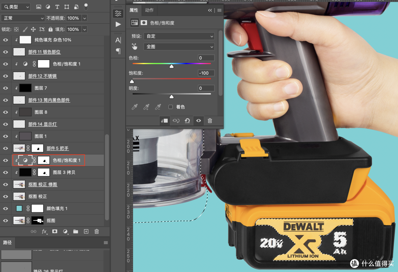The image size is (398, 272).
Task: Open the Paragraph panel icon
Action: click(118, 51)
